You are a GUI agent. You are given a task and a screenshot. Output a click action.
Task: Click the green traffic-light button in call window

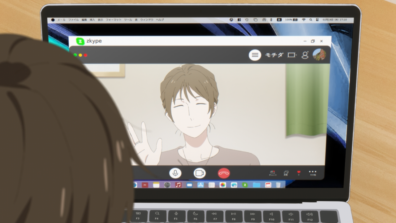(x=75, y=55)
